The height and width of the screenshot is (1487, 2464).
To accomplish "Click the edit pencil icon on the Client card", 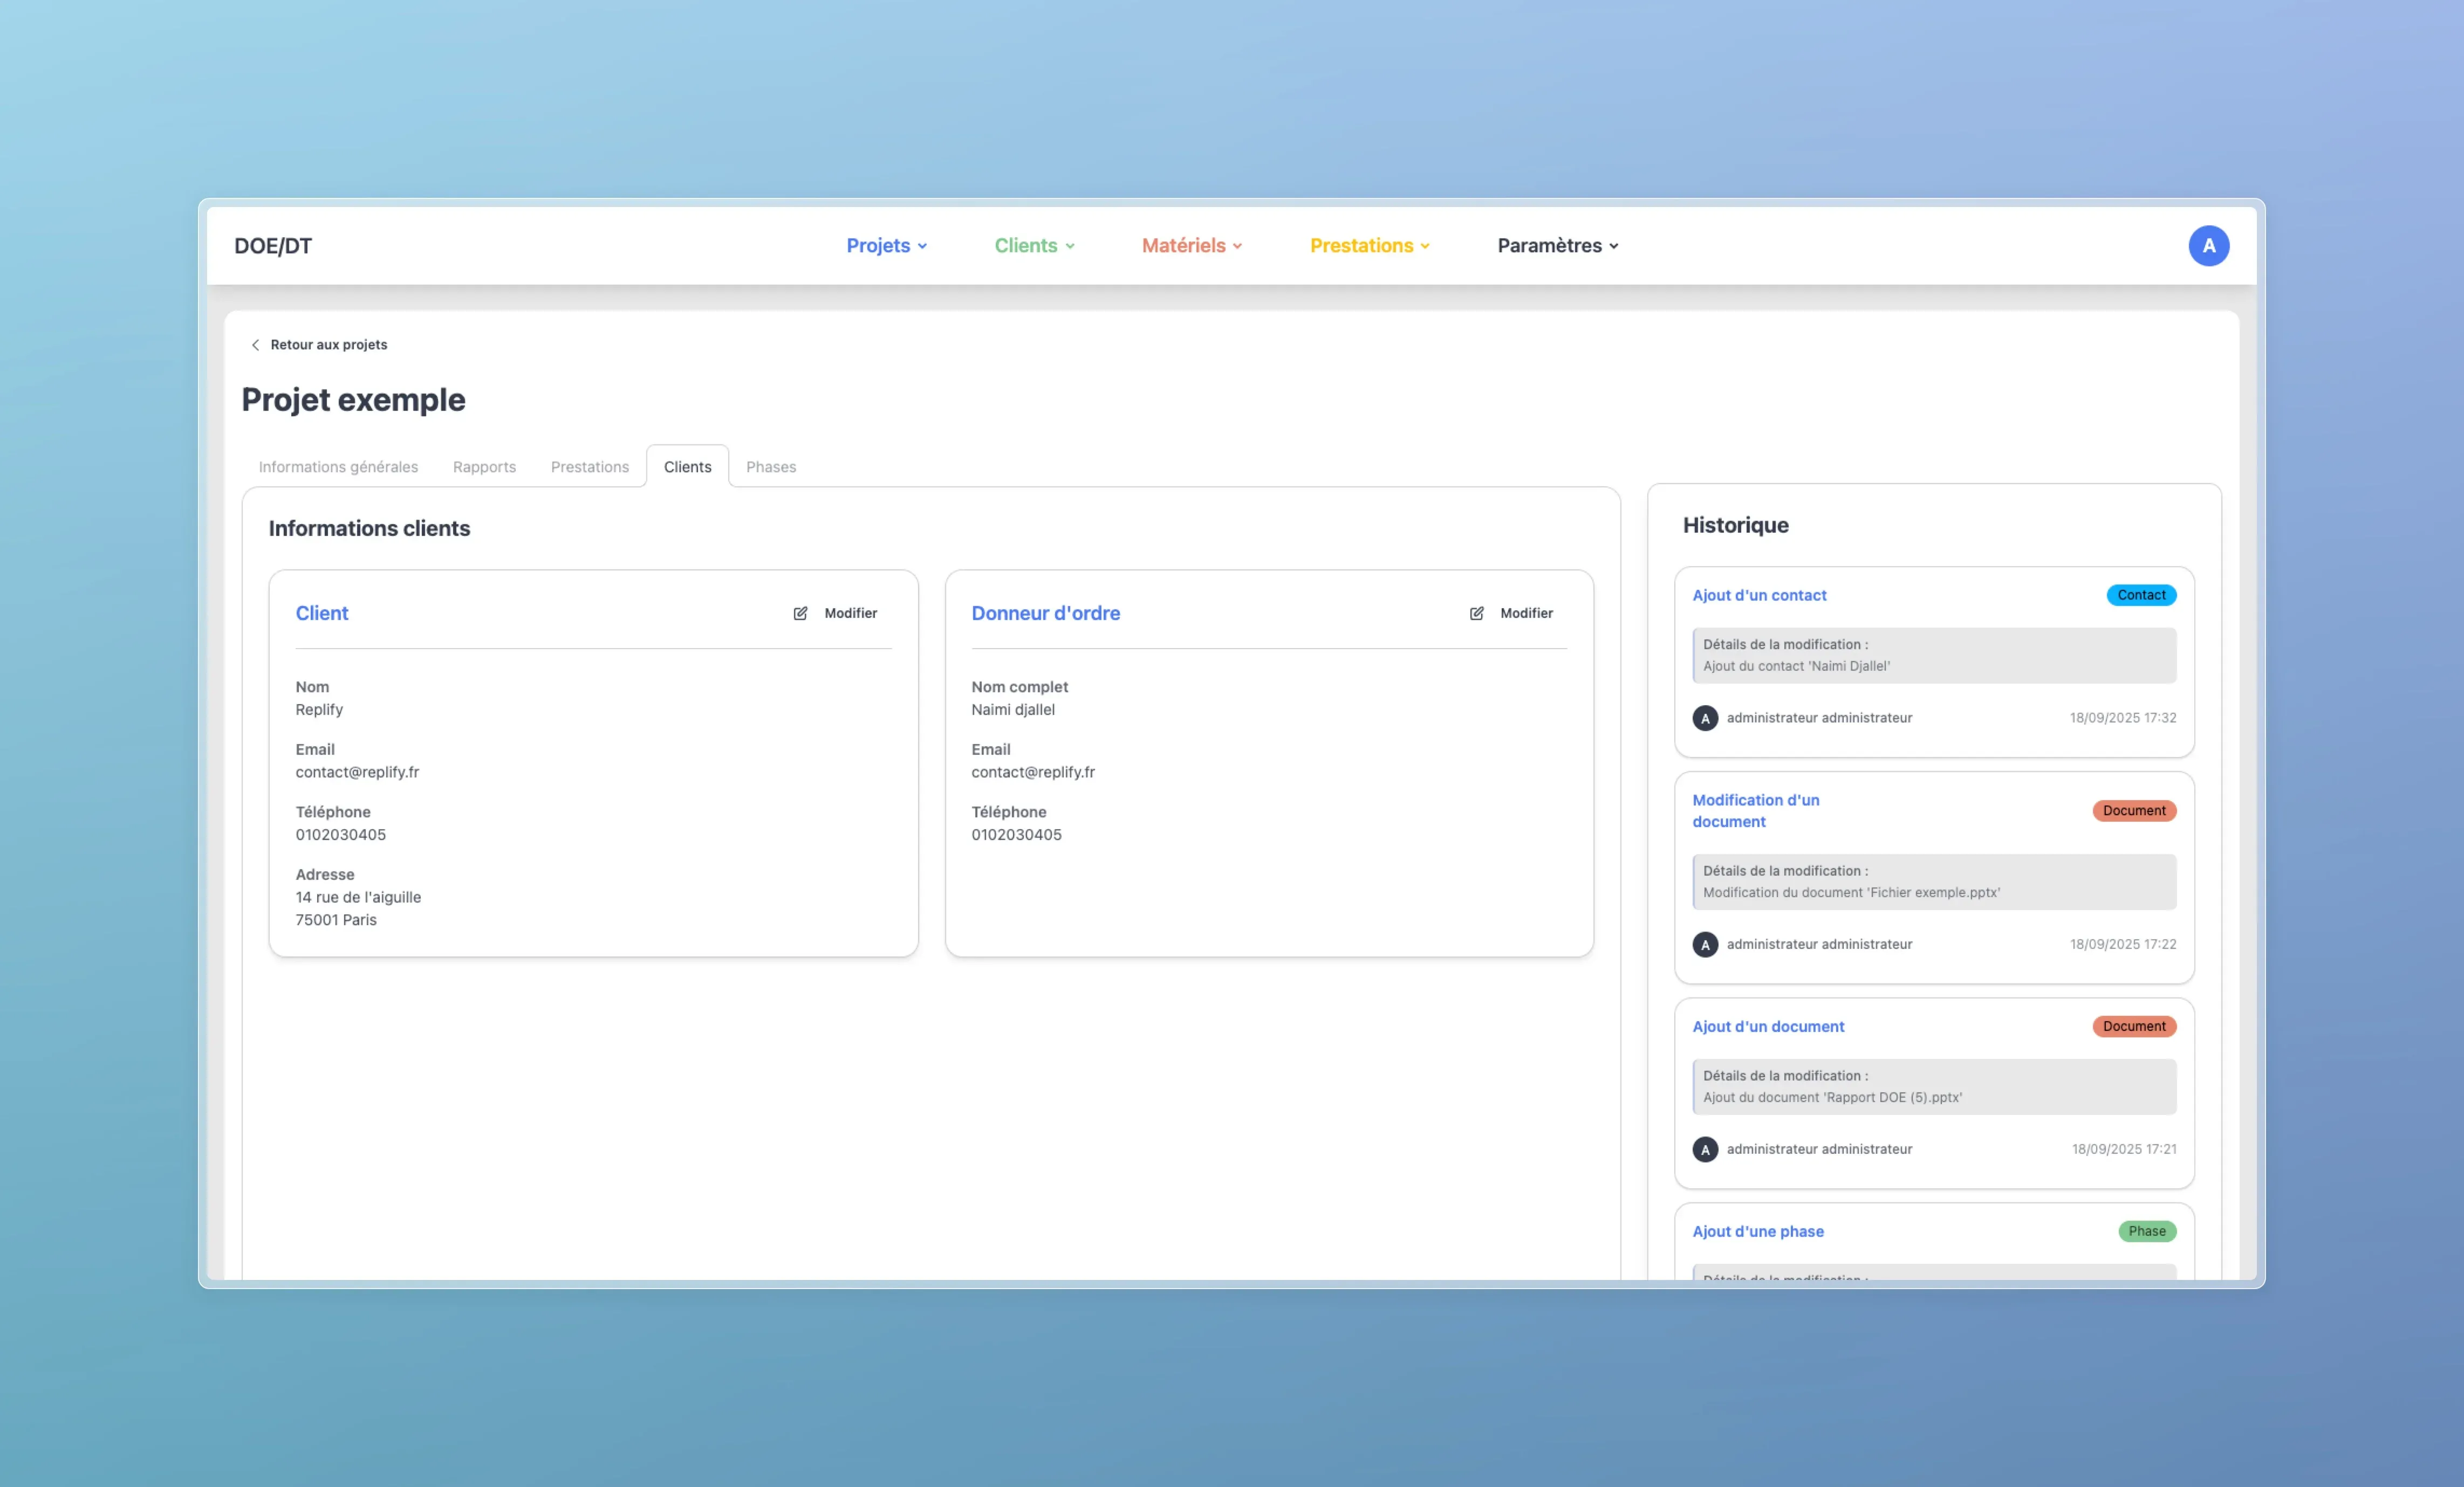I will tap(800, 614).
